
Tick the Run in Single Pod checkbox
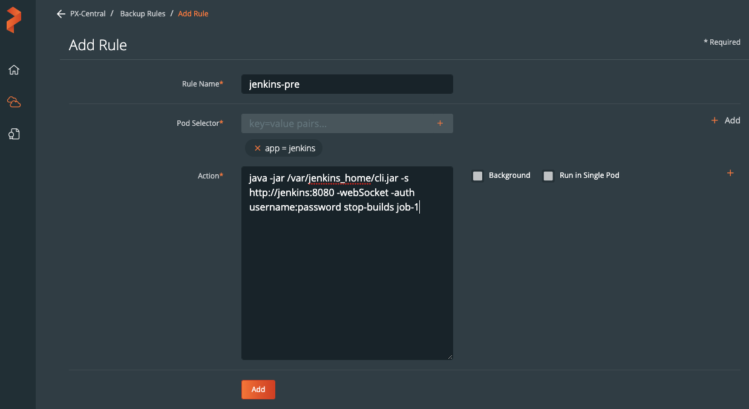[x=548, y=176]
